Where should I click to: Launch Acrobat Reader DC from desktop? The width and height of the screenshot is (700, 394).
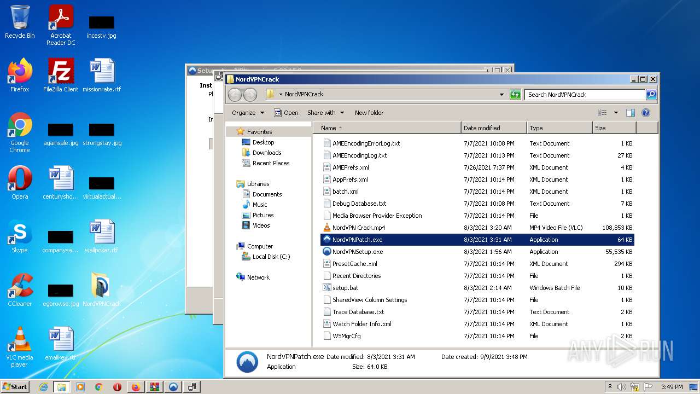[x=61, y=26]
